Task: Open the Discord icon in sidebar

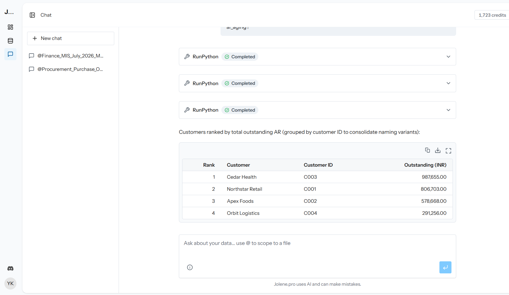Action: pos(10,268)
